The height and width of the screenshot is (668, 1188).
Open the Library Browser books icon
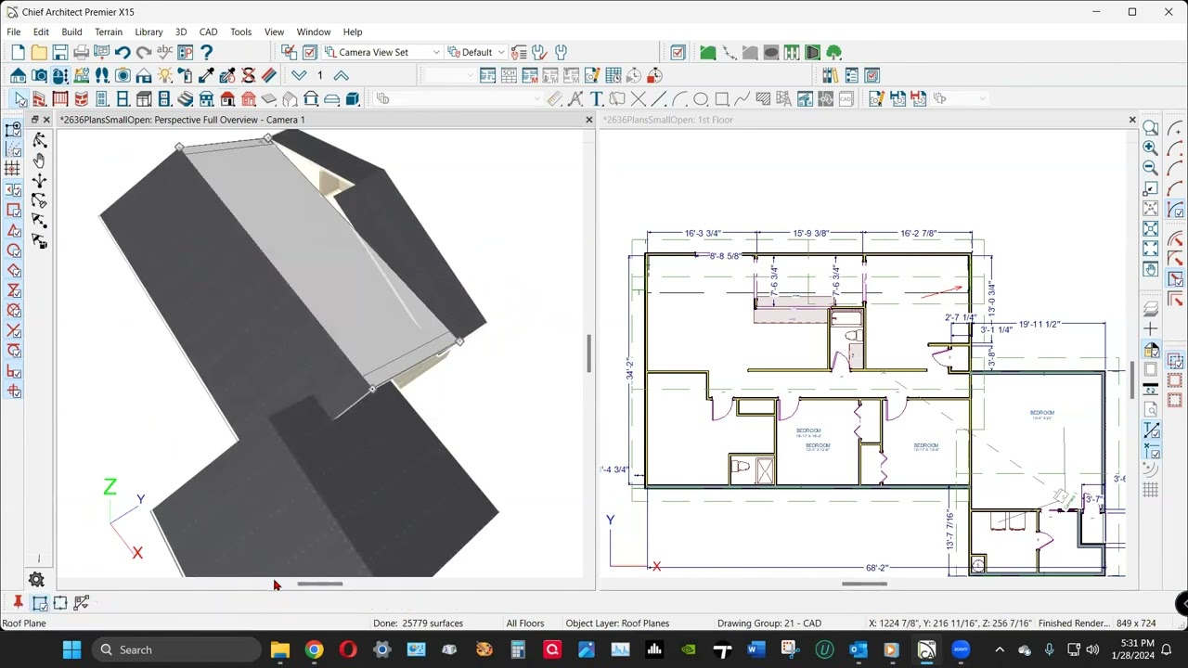coord(830,75)
